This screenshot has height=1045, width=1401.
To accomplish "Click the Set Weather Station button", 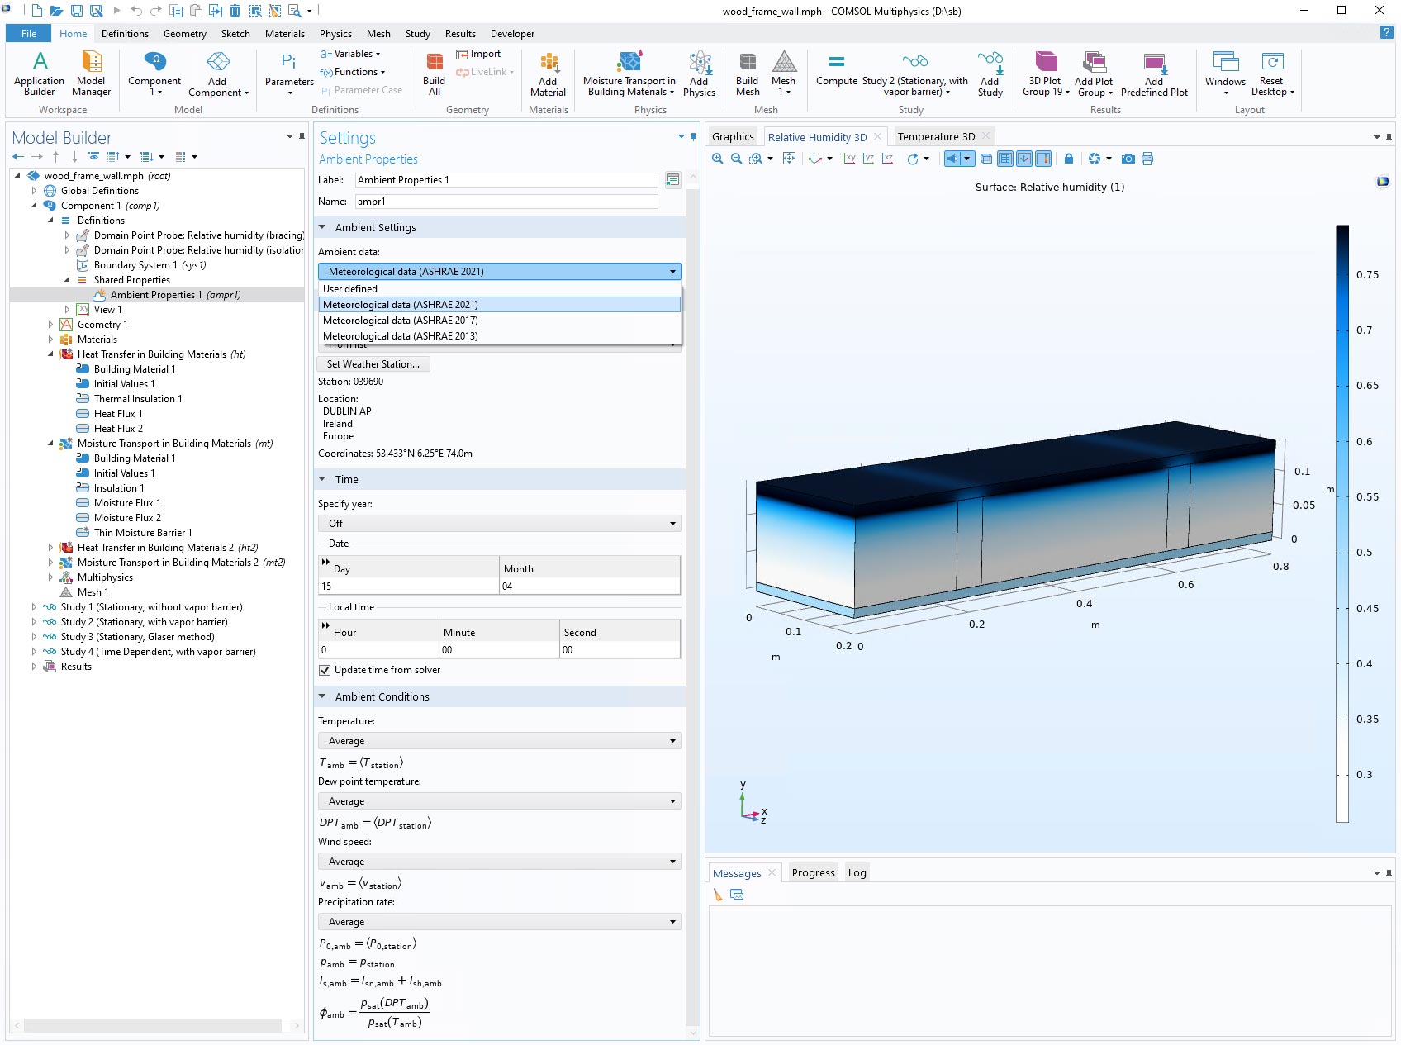I will click(x=373, y=364).
